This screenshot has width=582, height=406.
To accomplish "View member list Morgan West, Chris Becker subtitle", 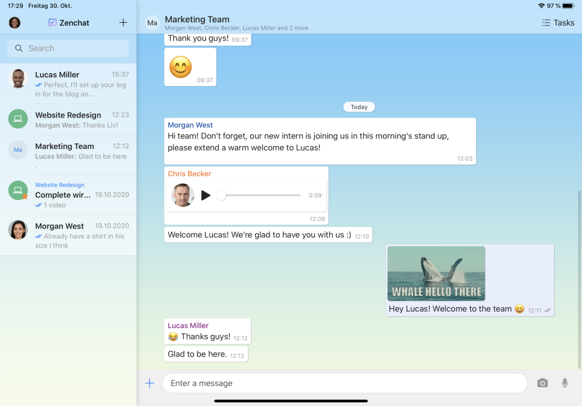I will point(236,28).
